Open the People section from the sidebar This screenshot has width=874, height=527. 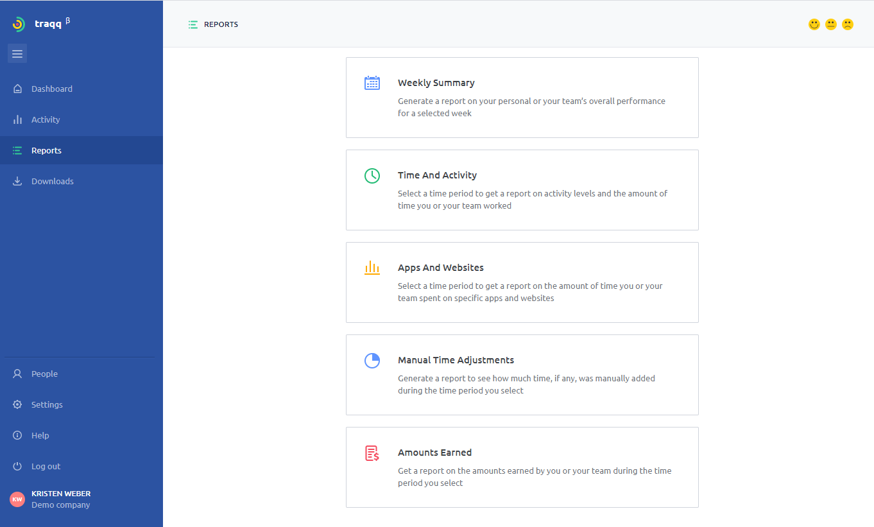pyautogui.click(x=44, y=374)
